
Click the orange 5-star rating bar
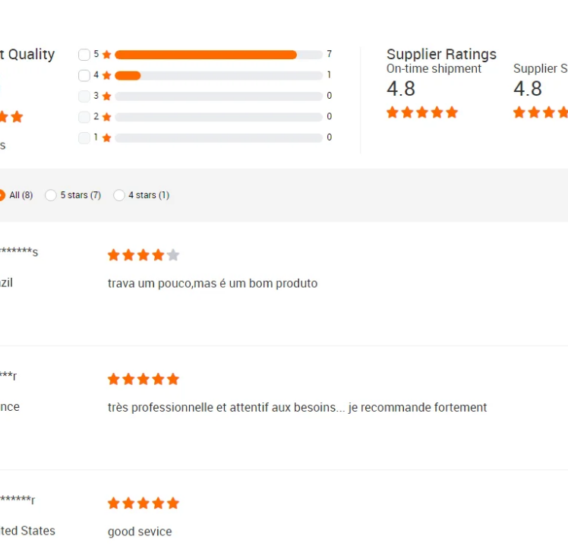(x=205, y=55)
